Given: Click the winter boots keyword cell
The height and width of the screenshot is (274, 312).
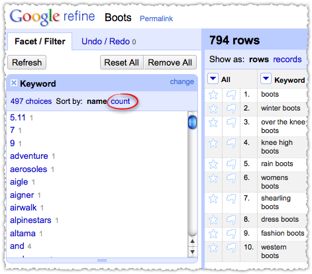Looking at the screenshot, I should 281,108.
